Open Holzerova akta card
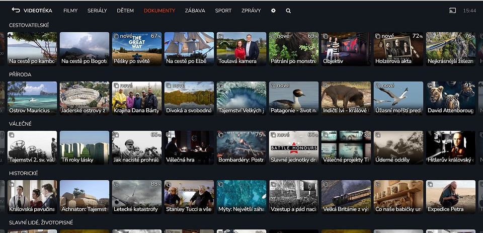 tap(398, 49)
